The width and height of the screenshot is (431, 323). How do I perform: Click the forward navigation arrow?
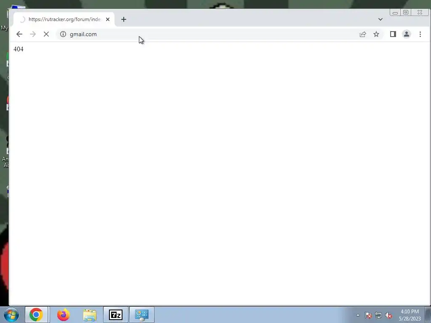pyautogui.click(x=33, y=34)
